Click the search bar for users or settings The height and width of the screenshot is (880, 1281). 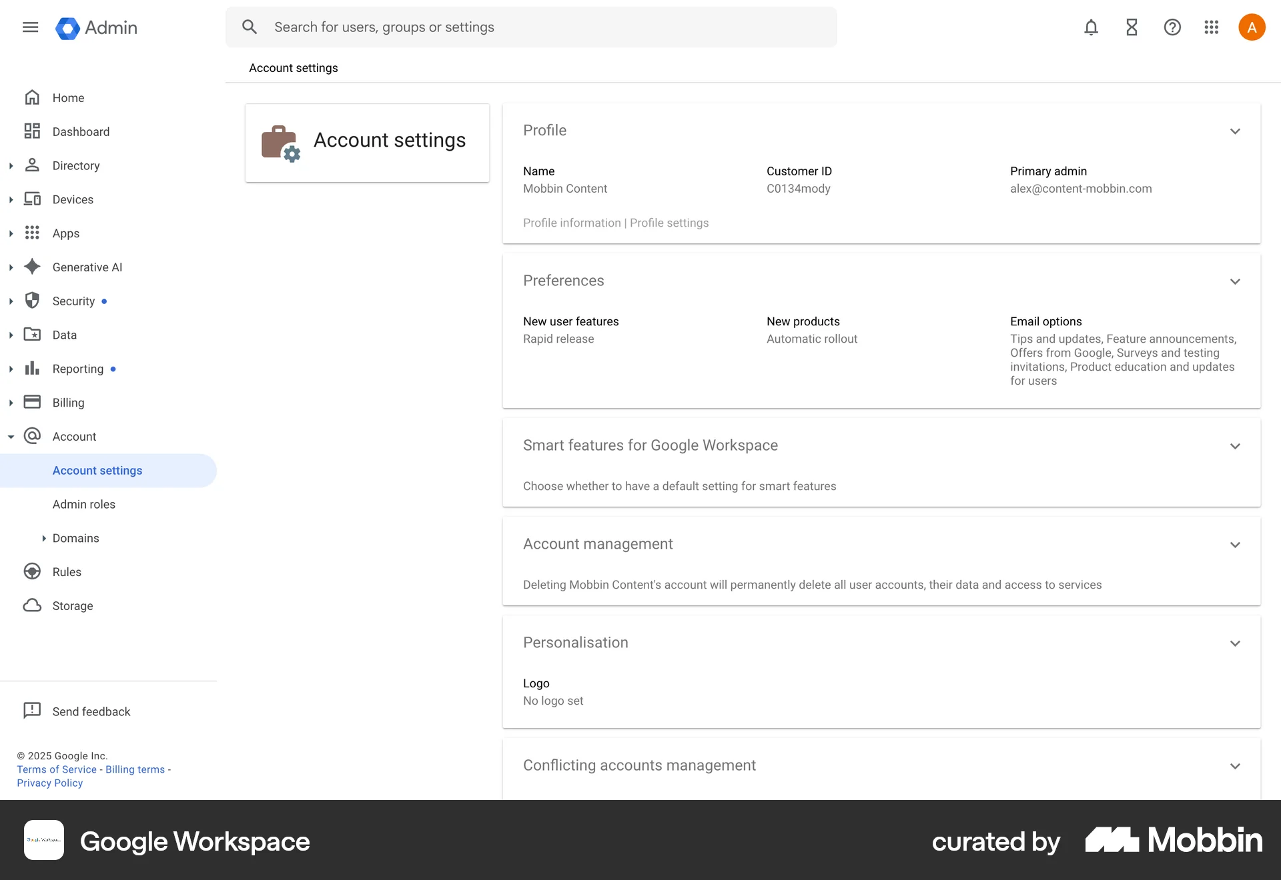pos(531,27)
